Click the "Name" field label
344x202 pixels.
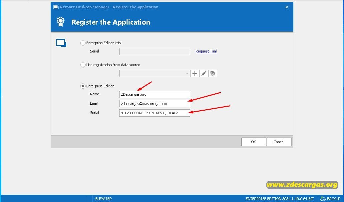click(x=94, y=94)
